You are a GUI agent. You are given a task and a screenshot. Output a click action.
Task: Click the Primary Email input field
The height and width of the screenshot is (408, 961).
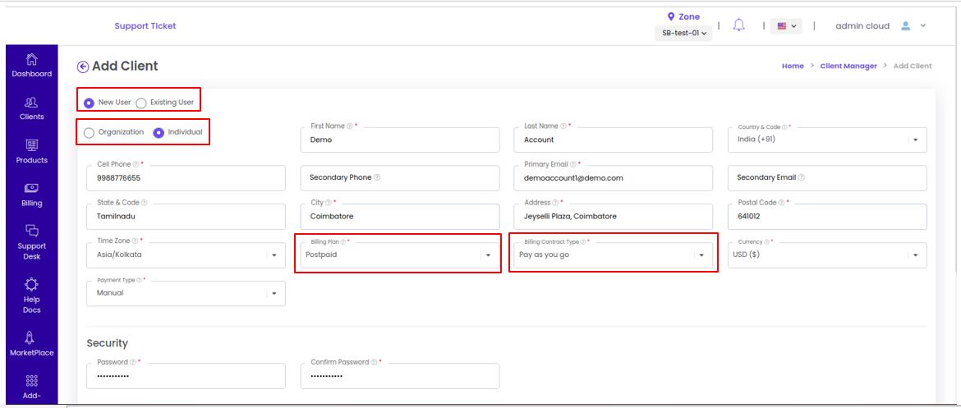(x=614, y=177)
